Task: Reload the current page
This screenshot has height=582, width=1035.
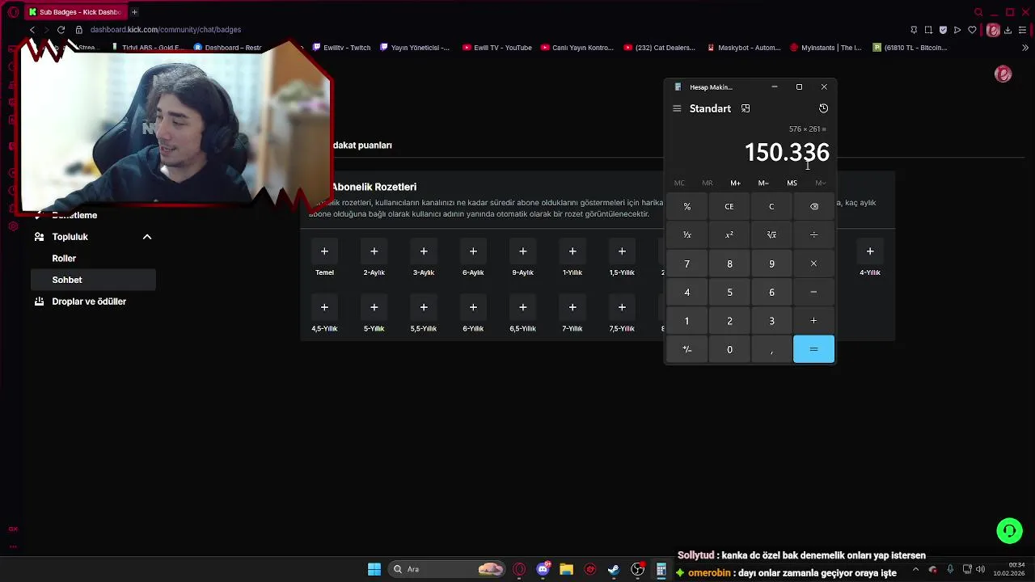Action: pyautogui.click(x=61, y=30)
